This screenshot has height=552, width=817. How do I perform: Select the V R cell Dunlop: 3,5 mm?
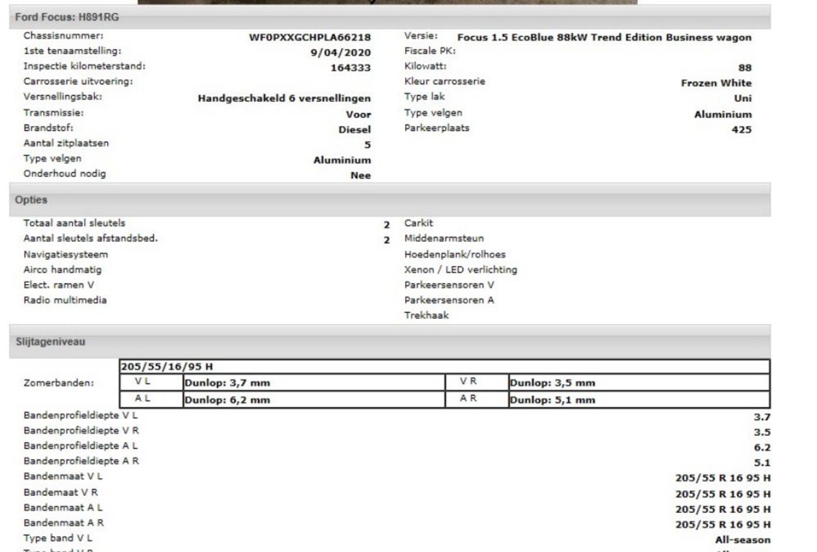pos(639,383)
